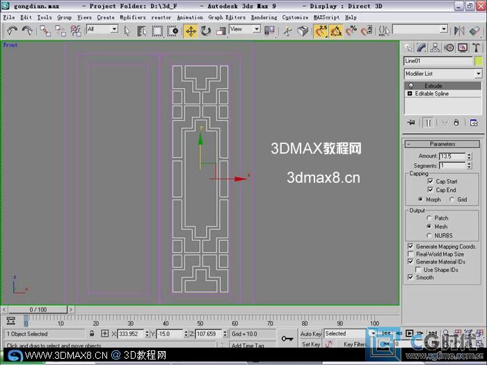
Task: Click the Redo arrow icon
Action: pyautogui.click(x=27, y=31)
